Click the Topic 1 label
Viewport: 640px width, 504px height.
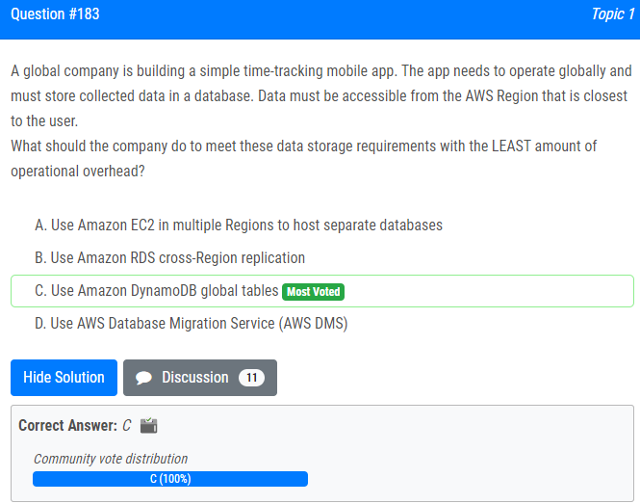[613, 14]
